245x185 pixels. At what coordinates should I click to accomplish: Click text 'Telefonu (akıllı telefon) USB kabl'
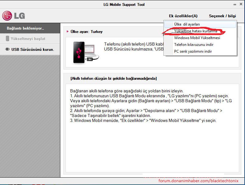click(134, 44)
